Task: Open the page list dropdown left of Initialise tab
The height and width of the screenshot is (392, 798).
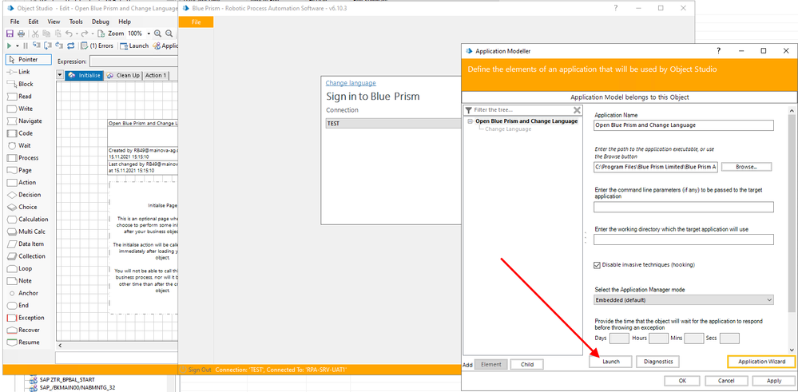Action: click(61, 75)
